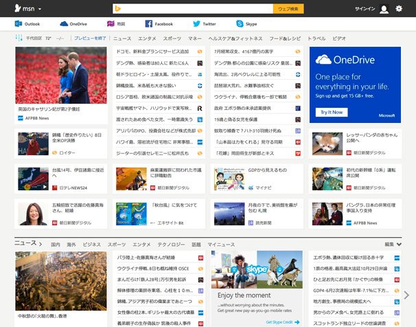
Task: Open the 7月経常収支 headline
Action: [x=244, y=52]
